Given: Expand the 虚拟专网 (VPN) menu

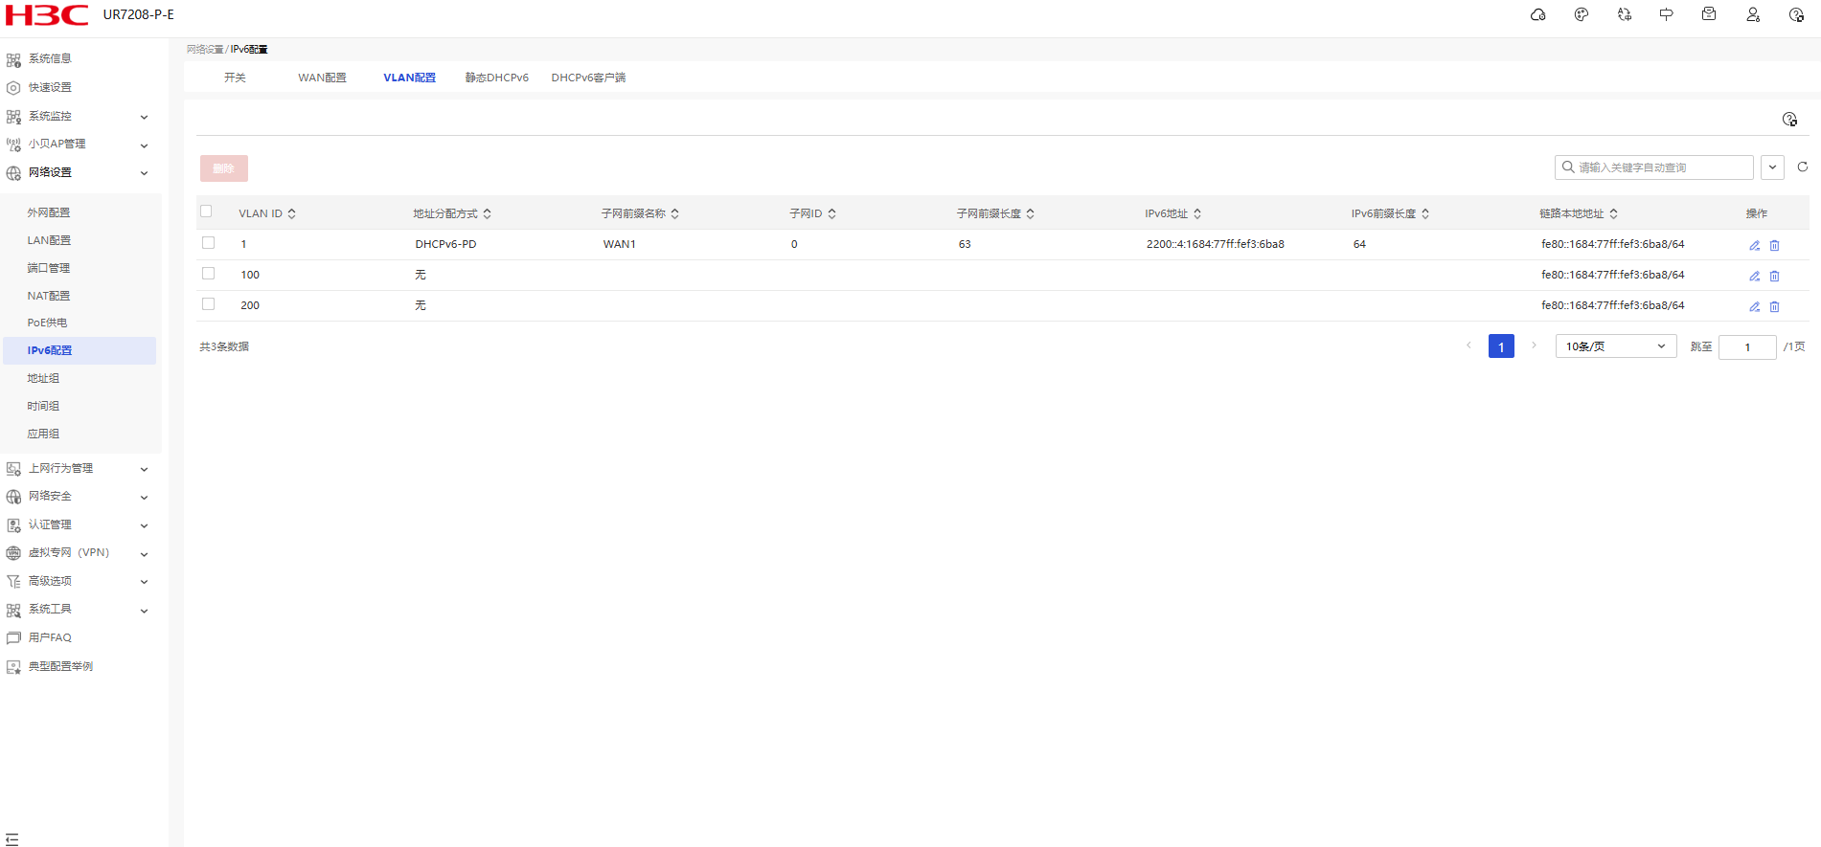Looking at the screenshot, I should click(x=77, y=552).
